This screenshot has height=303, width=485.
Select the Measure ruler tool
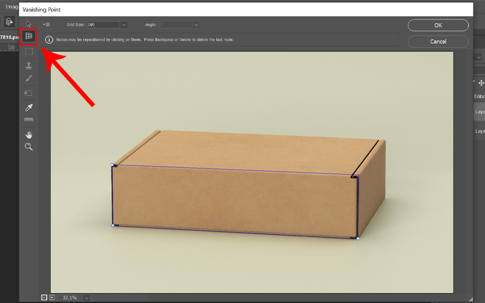(x=28, y=119)
